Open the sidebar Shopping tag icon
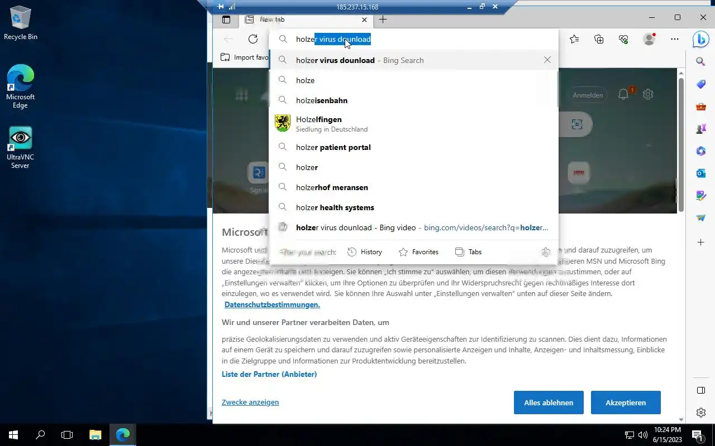The width and height of the screenshot is (715, 446). pos(701,84)
